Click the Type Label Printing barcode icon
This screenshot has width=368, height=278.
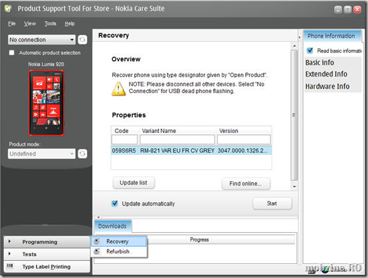tap(9, 266)
